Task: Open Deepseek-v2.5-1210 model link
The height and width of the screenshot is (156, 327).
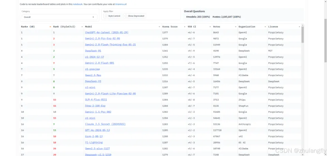Action: [98, 155]
